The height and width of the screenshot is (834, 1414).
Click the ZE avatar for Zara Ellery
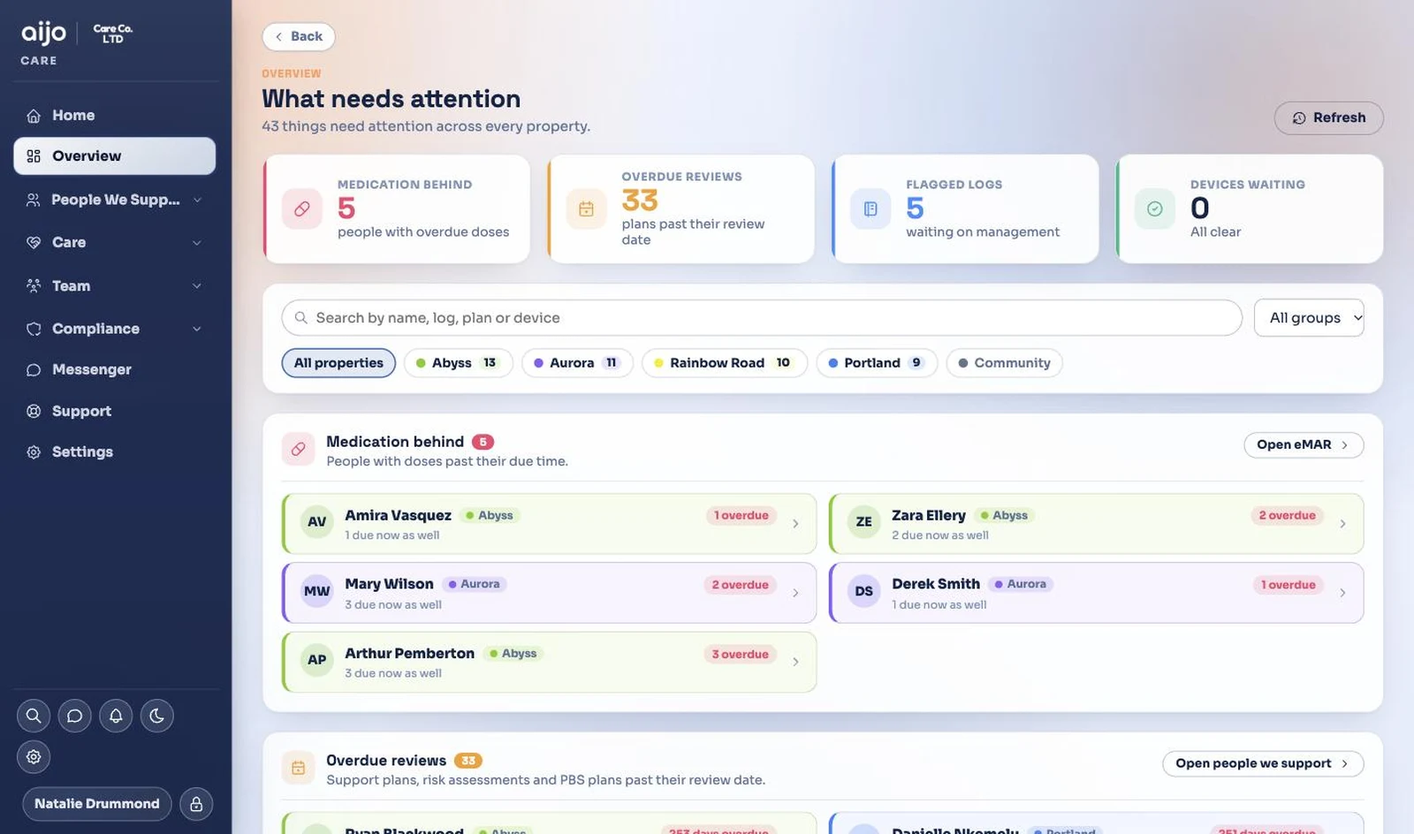click(x=863, y=522)
